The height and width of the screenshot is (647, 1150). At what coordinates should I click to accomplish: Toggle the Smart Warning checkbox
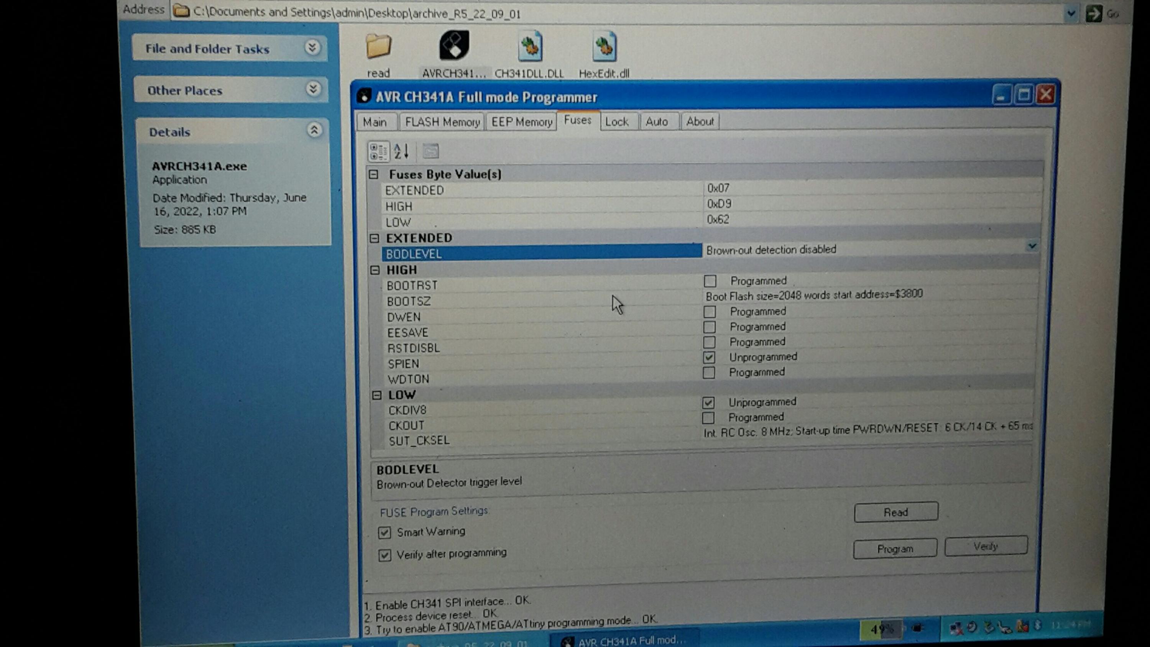coord(384,532)
